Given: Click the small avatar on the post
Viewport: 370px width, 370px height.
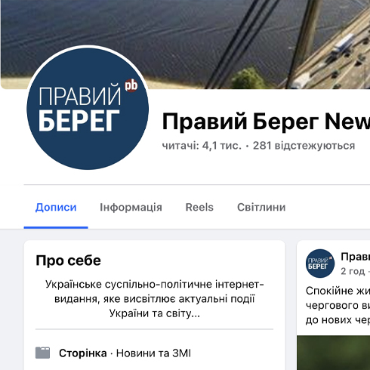Looking at the screenshot, I should [320, 264].
